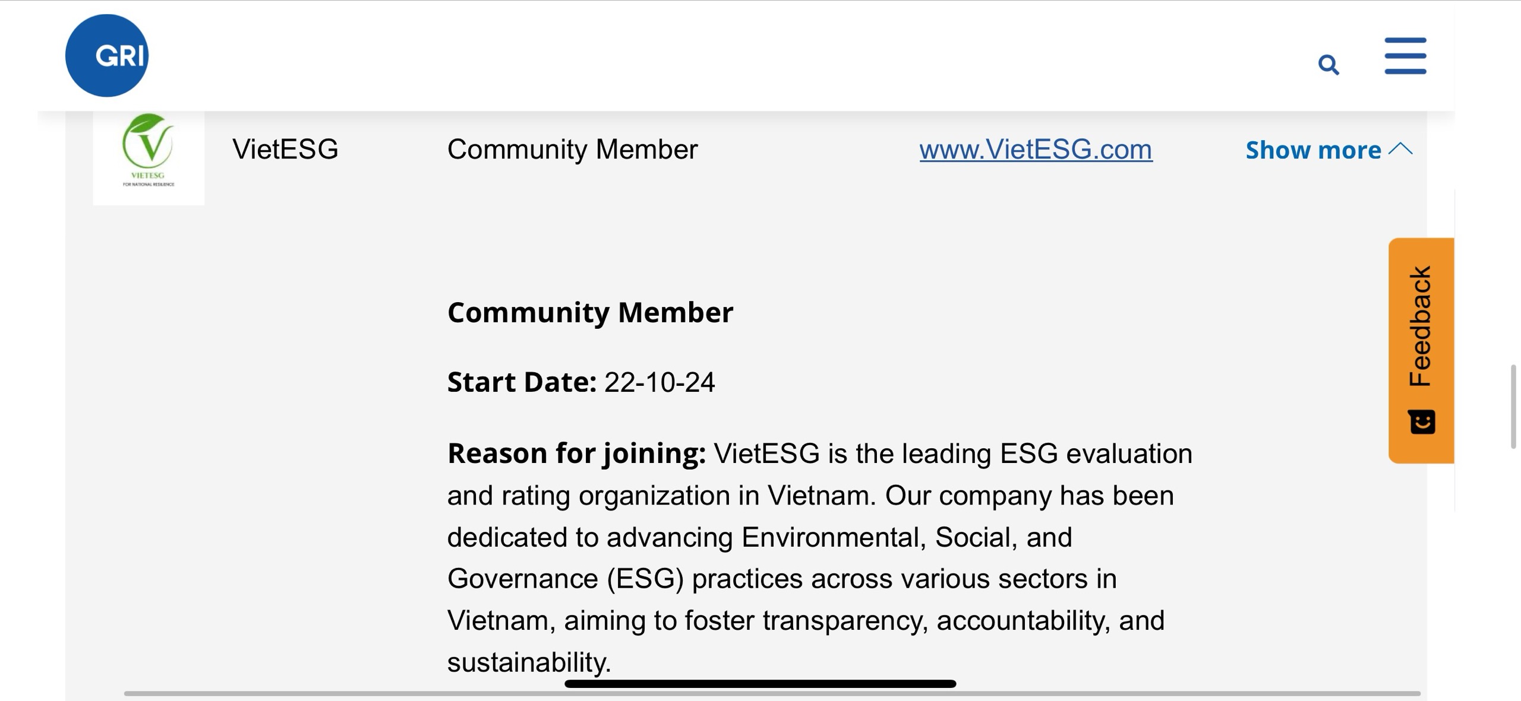Collapse details using Show more text

[1313, 150]
